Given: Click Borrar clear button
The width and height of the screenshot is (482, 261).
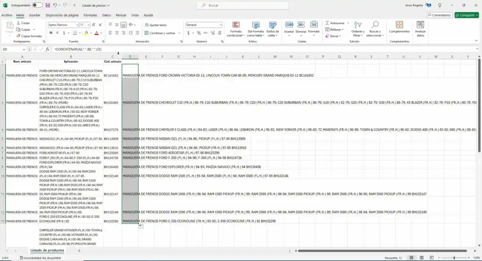Looking at the screenshot, I should 334,36.
